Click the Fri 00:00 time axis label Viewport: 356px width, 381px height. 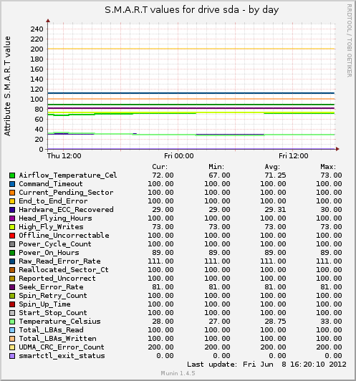tap(179, 155)
